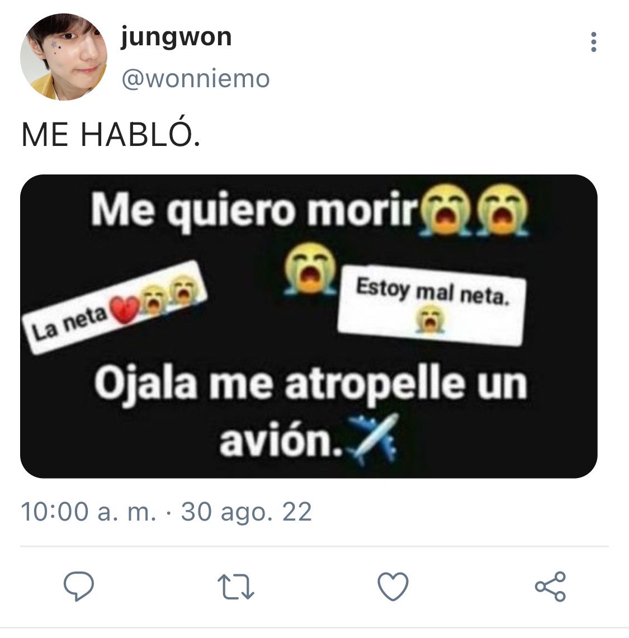Visit the @wonniemo handle

(196, 78)
